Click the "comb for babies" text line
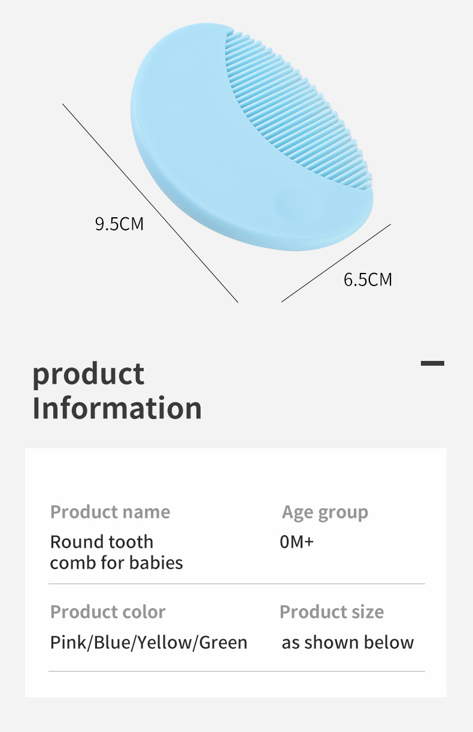The width and height of the screenshot is (473, 732). [117, 563]
